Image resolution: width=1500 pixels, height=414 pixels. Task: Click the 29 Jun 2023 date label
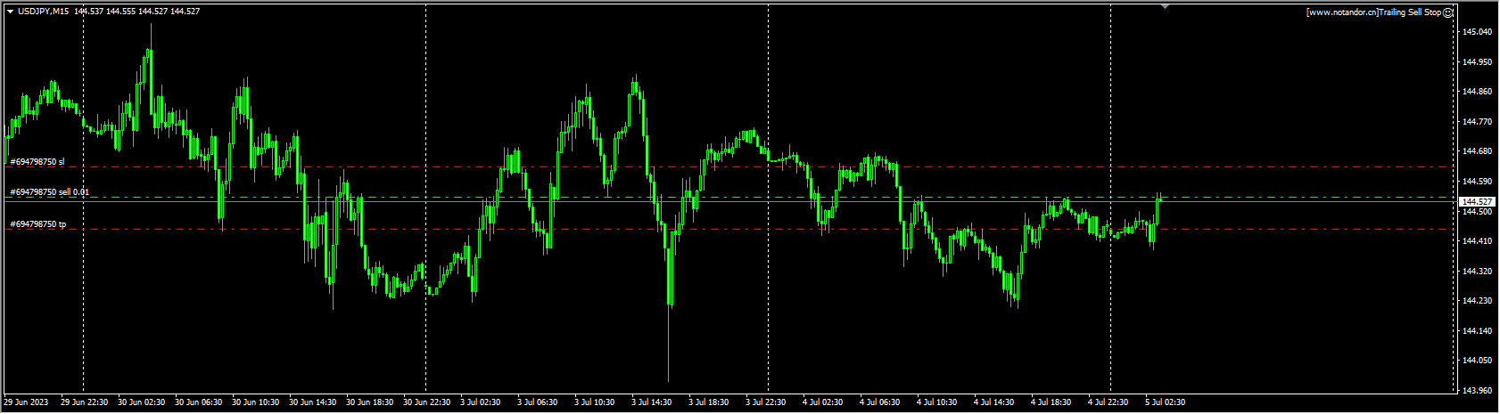point(27,402)
